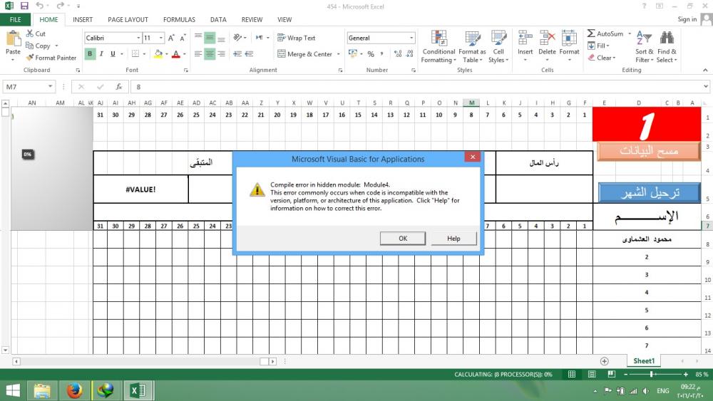
Task: Expand the General number format dropdown
Action: pos(411,38)
